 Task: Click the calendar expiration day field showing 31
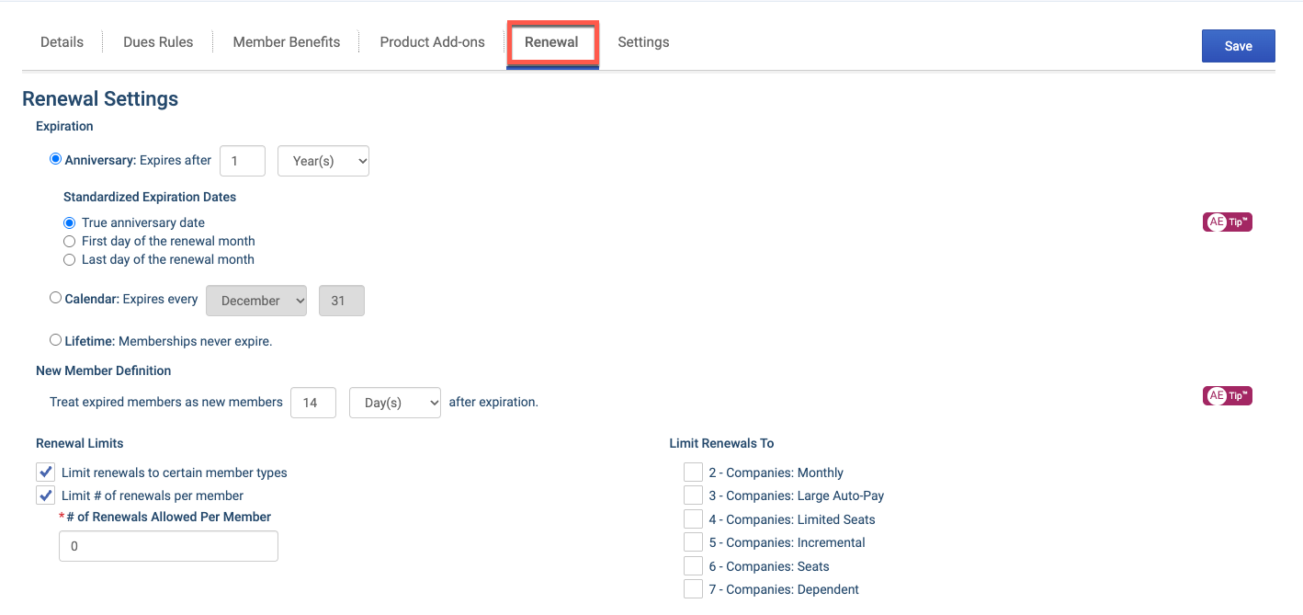pos(342,301)
